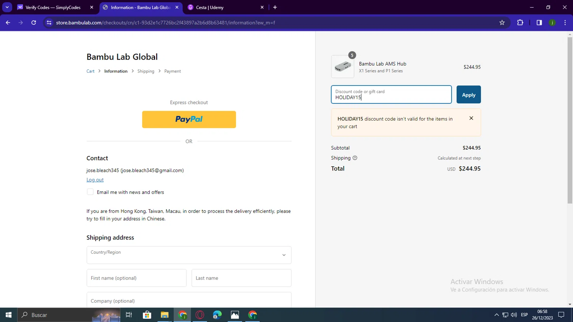Apply the HOLIDAY15 discount code

pos(468,95)
